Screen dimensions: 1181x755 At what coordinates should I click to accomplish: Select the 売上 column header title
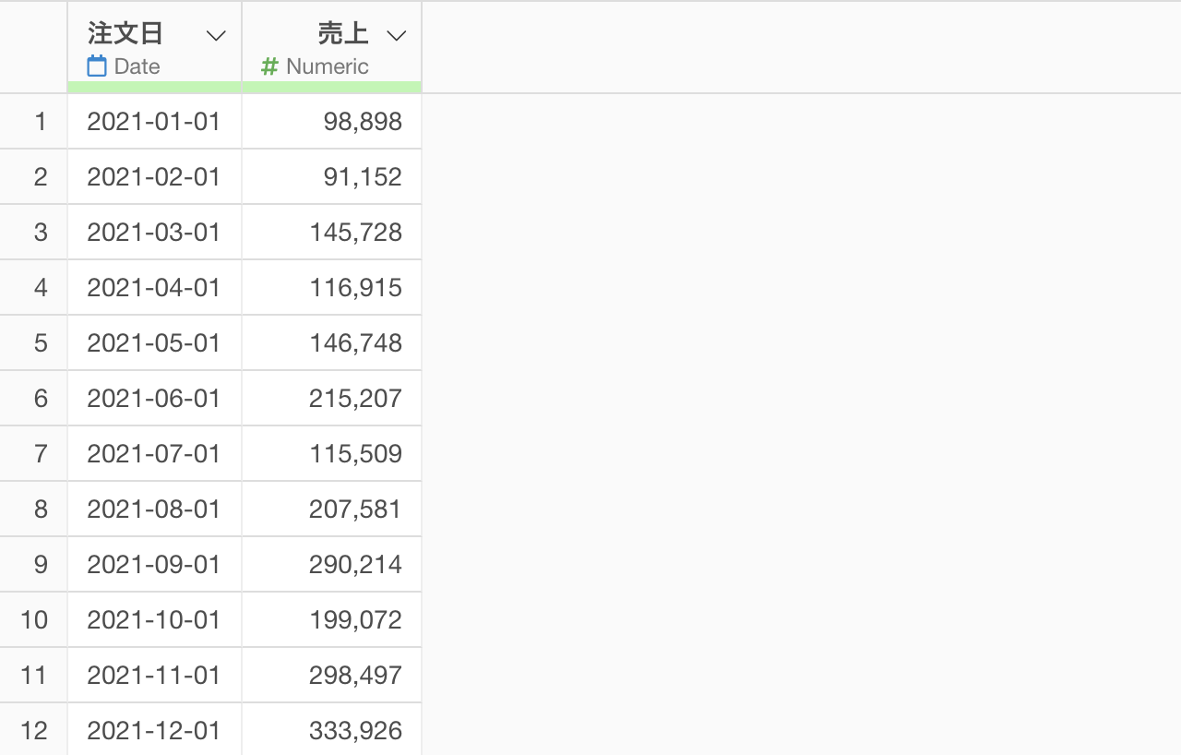(x=343, y=34)
